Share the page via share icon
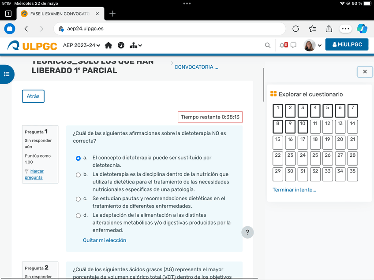The image size is (374, 280). (329, 29)
